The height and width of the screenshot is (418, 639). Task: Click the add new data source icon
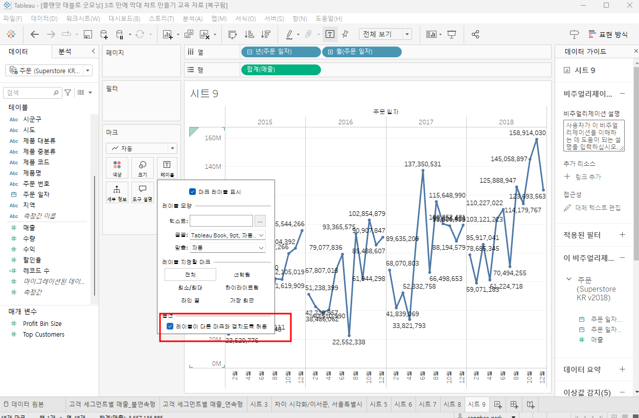[104, 34]
